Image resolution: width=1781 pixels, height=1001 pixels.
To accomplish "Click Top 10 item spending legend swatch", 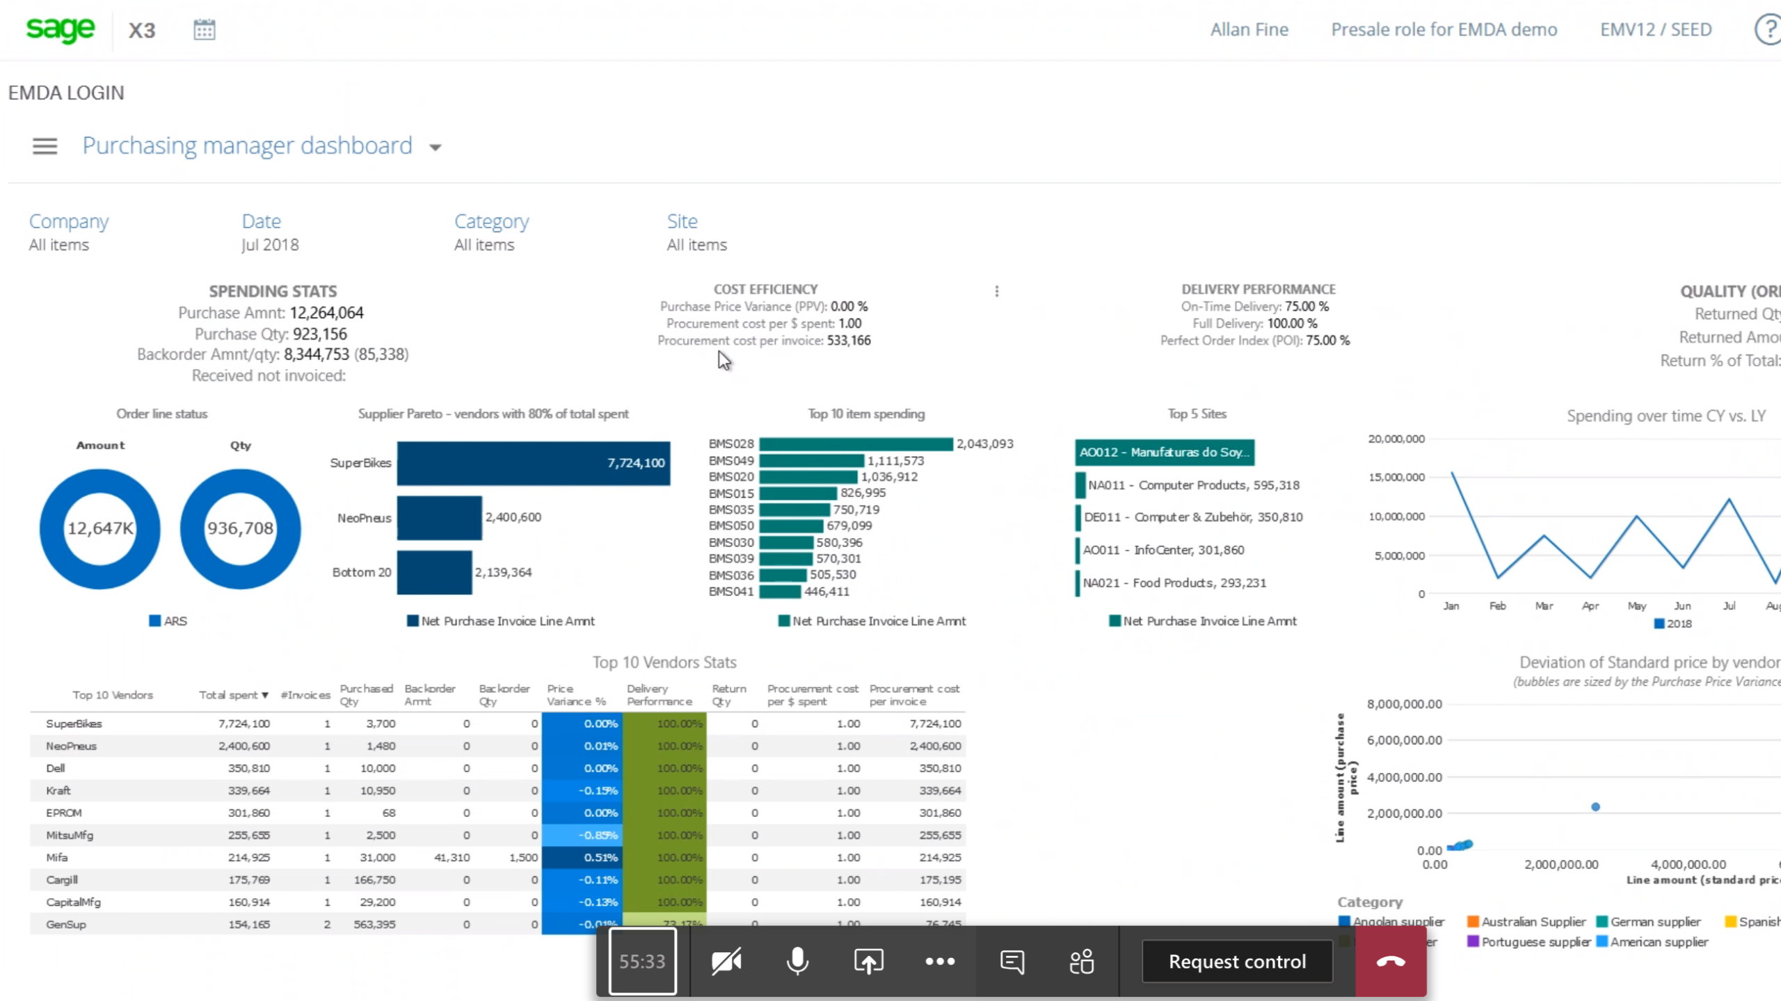I will pyautogui.click(x=784, y=621).
